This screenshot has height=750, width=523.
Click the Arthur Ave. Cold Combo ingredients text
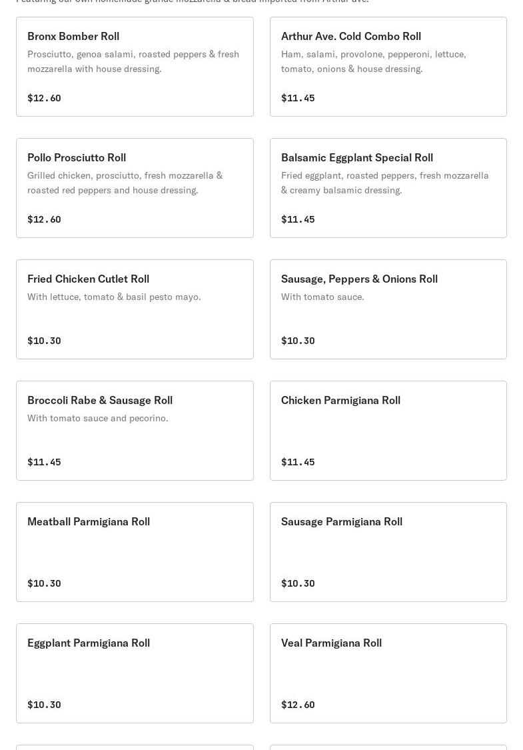click(373, 61)
